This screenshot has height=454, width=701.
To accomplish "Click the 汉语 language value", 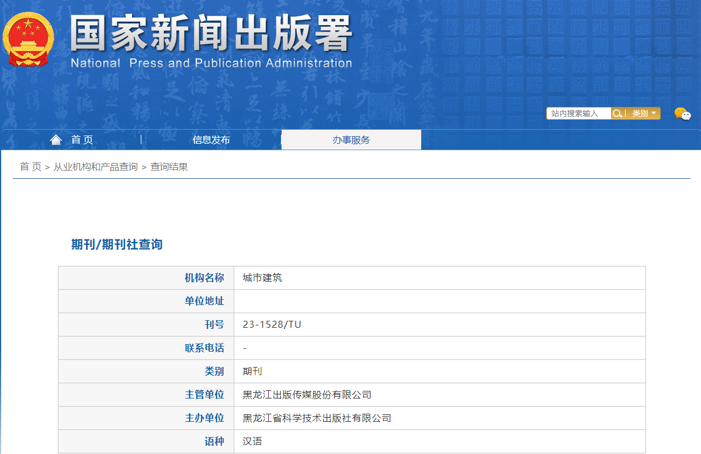I will pos(252,441).
